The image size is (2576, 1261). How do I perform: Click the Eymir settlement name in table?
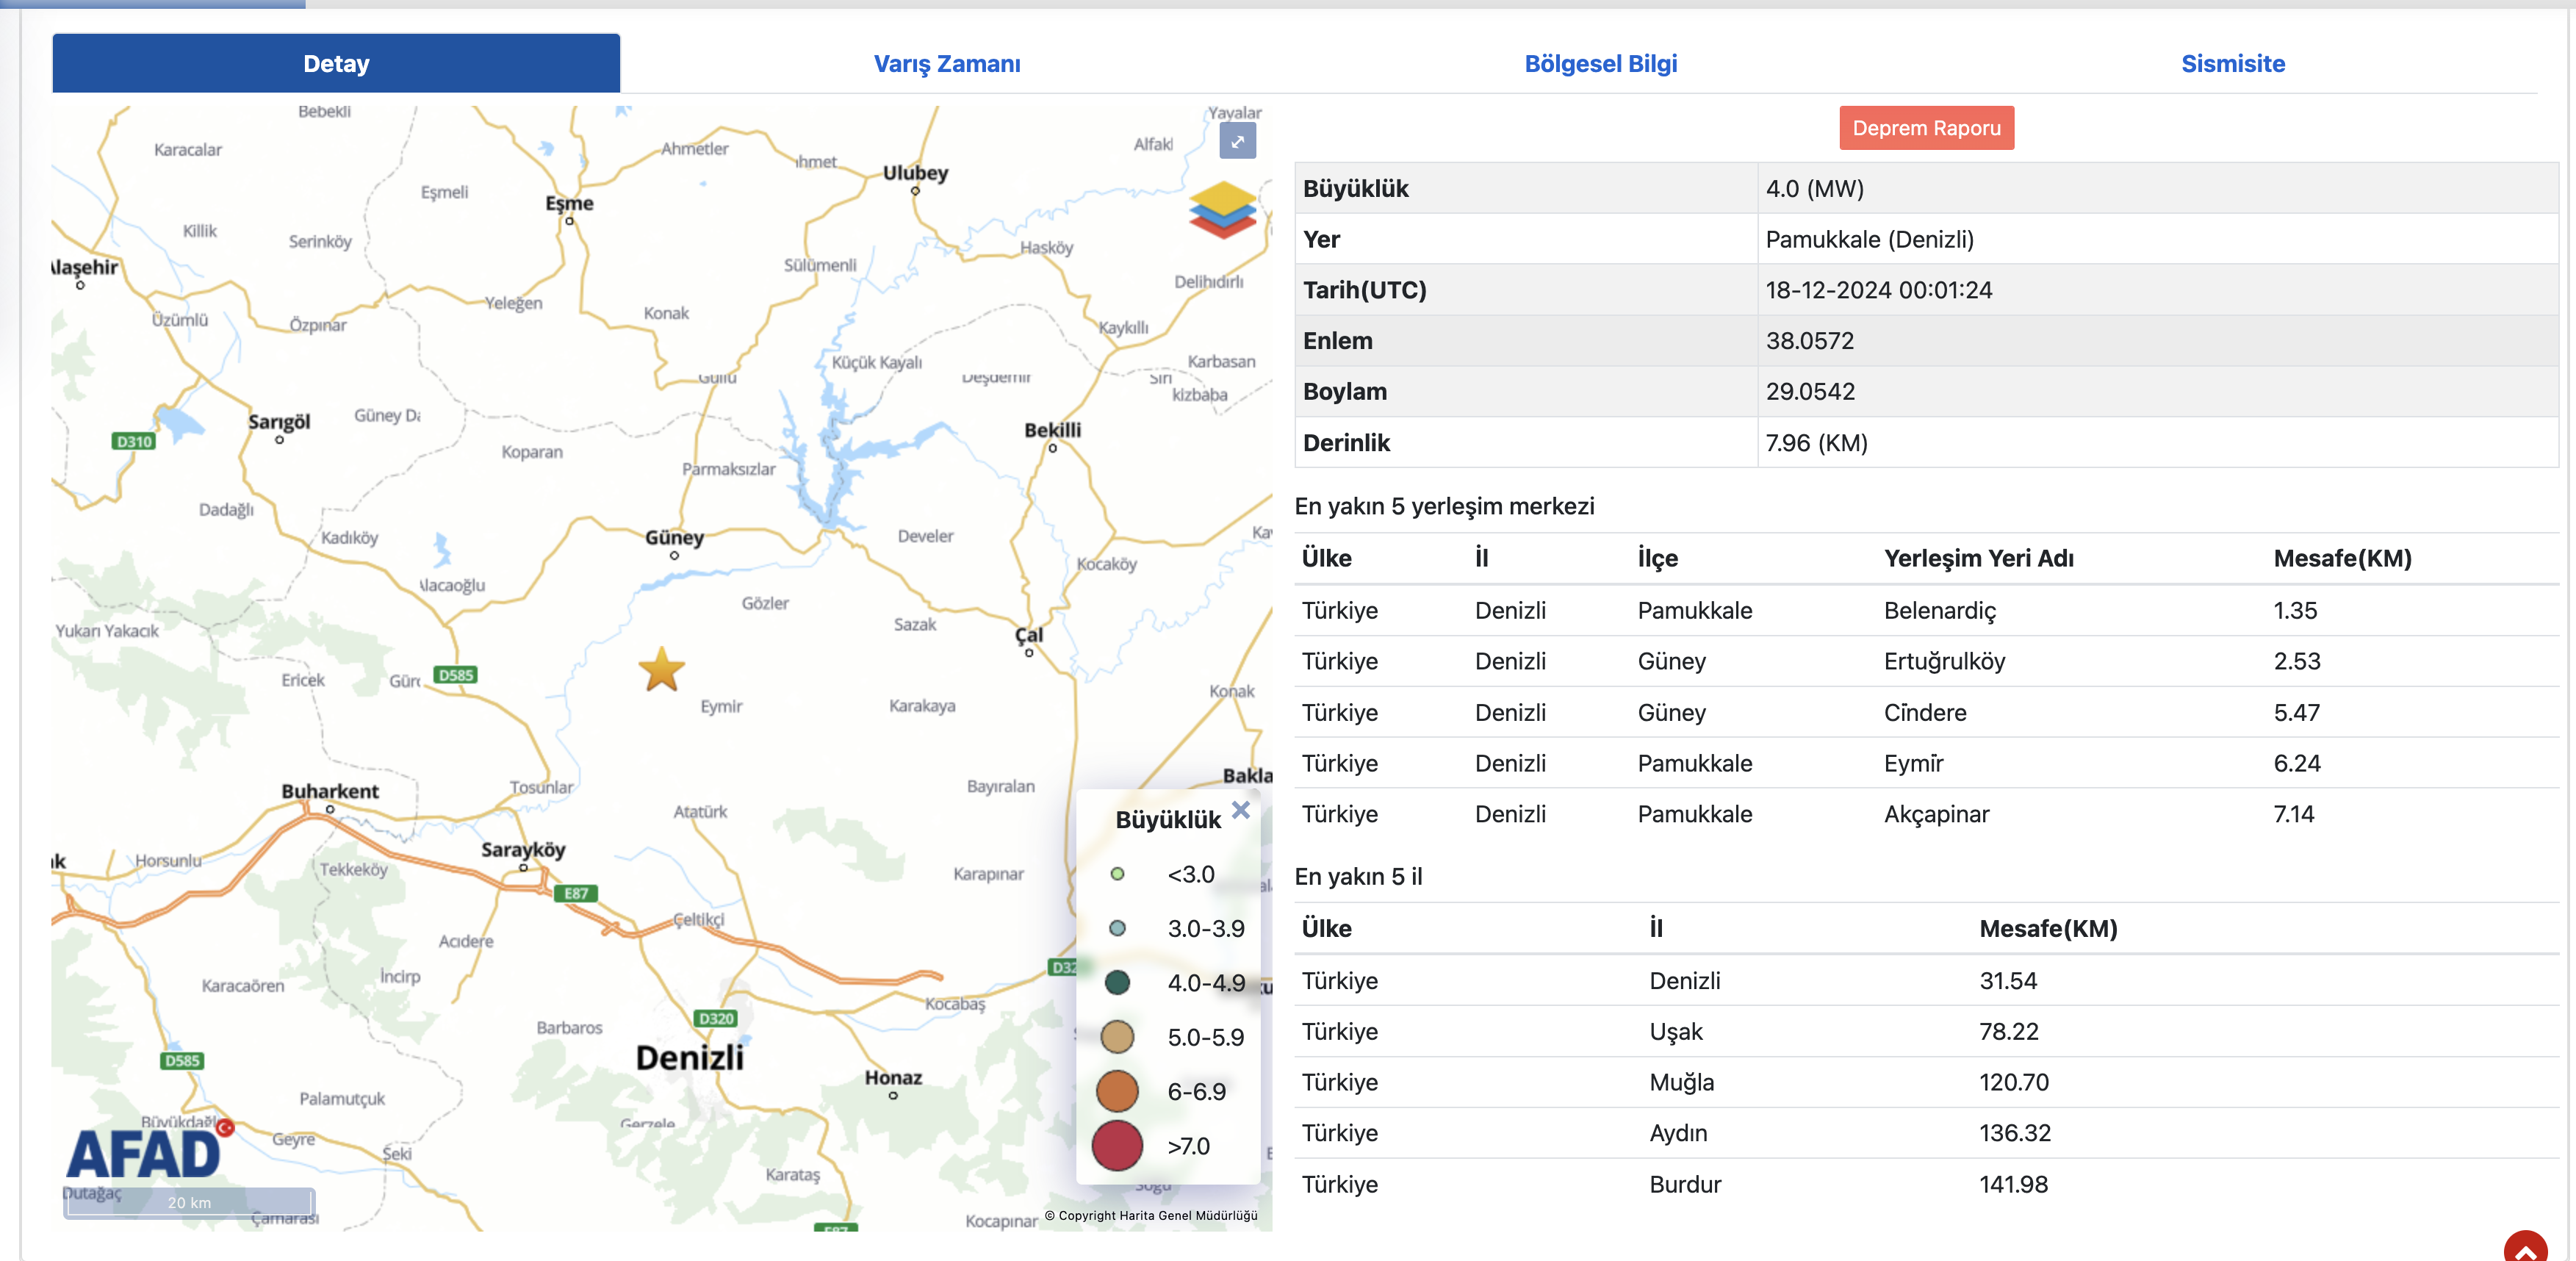[x=1913, y=764]
